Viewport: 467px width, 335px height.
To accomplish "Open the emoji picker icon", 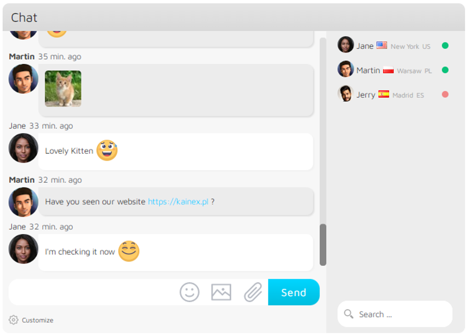I will coord(190,292).
